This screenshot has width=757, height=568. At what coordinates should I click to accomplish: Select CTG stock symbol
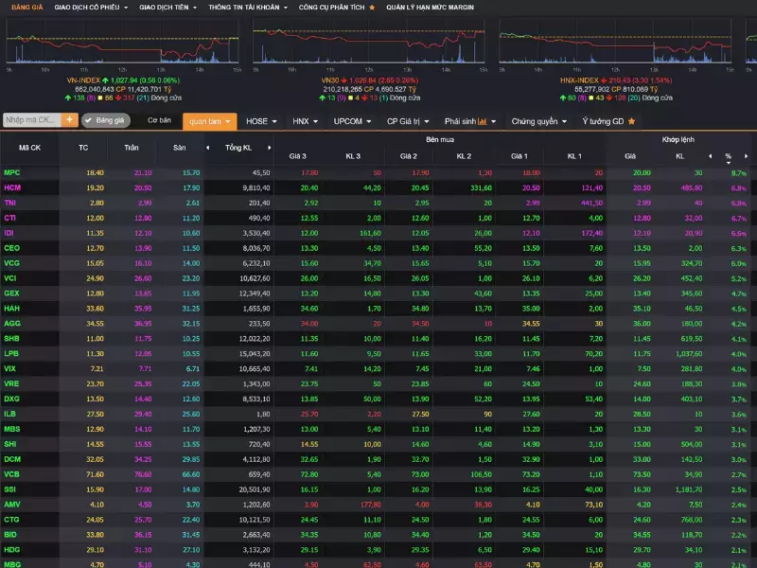pyautogui.click(x=11, y=520)
